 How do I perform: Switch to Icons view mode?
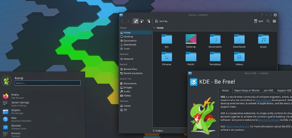(136, 21)
